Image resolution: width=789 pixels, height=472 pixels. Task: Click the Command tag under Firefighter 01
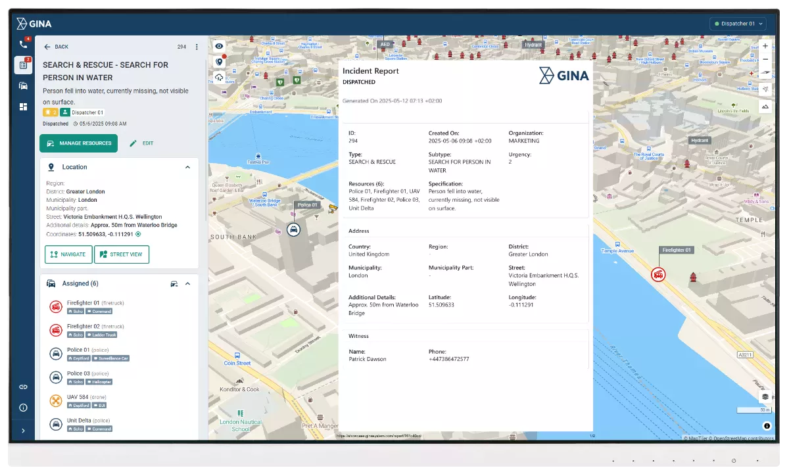coord(99,311)
